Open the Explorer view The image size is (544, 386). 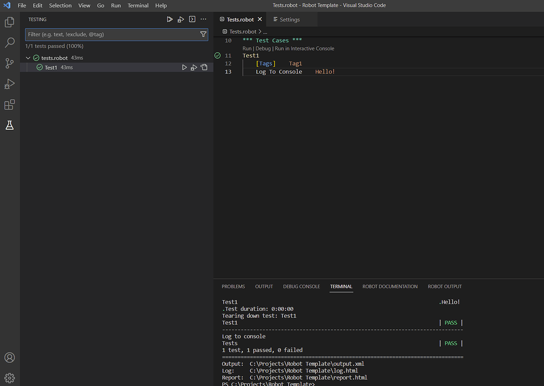[9, 22]
